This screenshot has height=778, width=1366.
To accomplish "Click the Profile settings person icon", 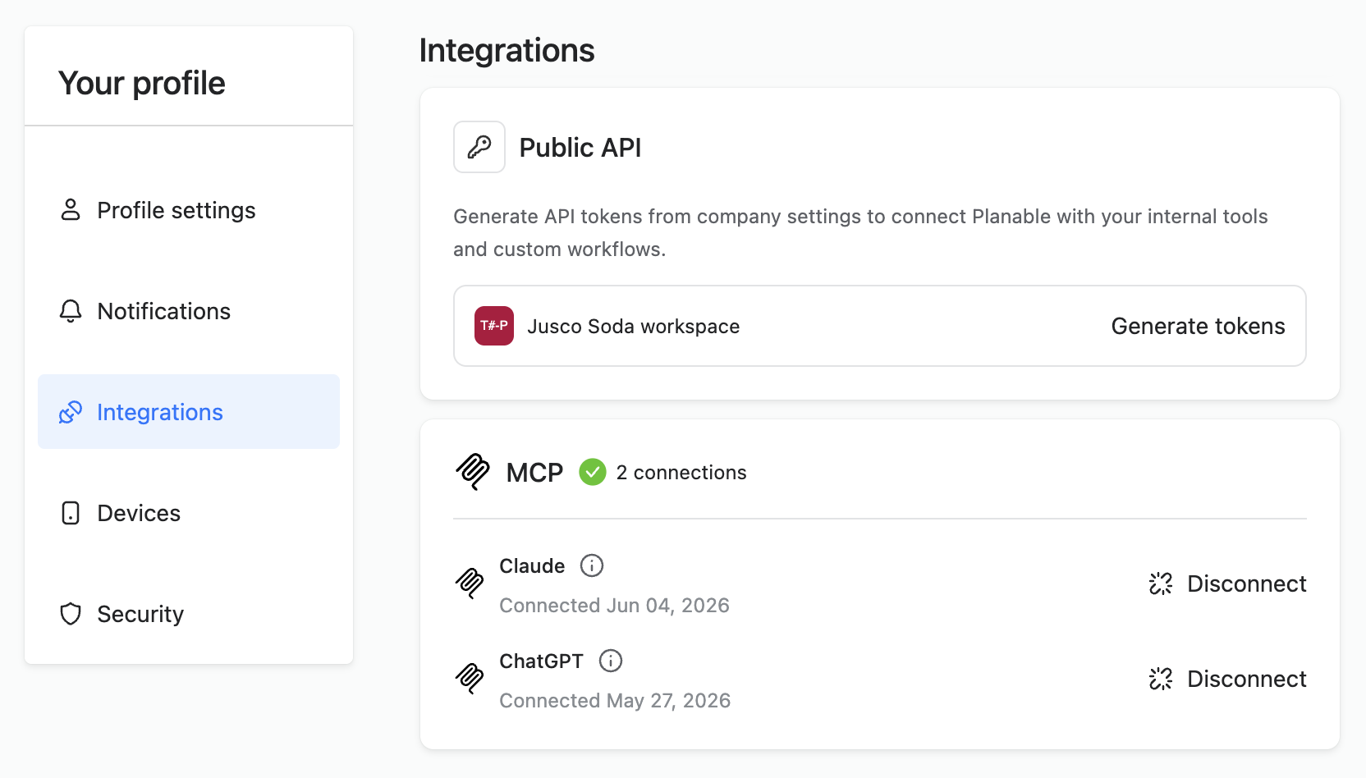I will (x=71, y=210).
